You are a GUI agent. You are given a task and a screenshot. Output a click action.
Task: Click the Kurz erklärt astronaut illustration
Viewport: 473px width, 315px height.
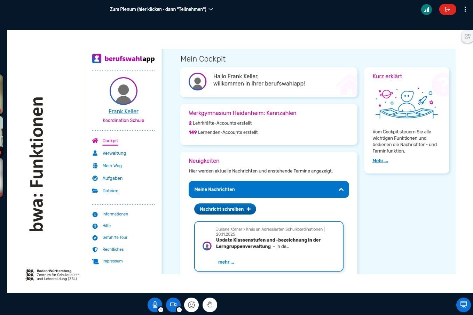coord(407,103)
